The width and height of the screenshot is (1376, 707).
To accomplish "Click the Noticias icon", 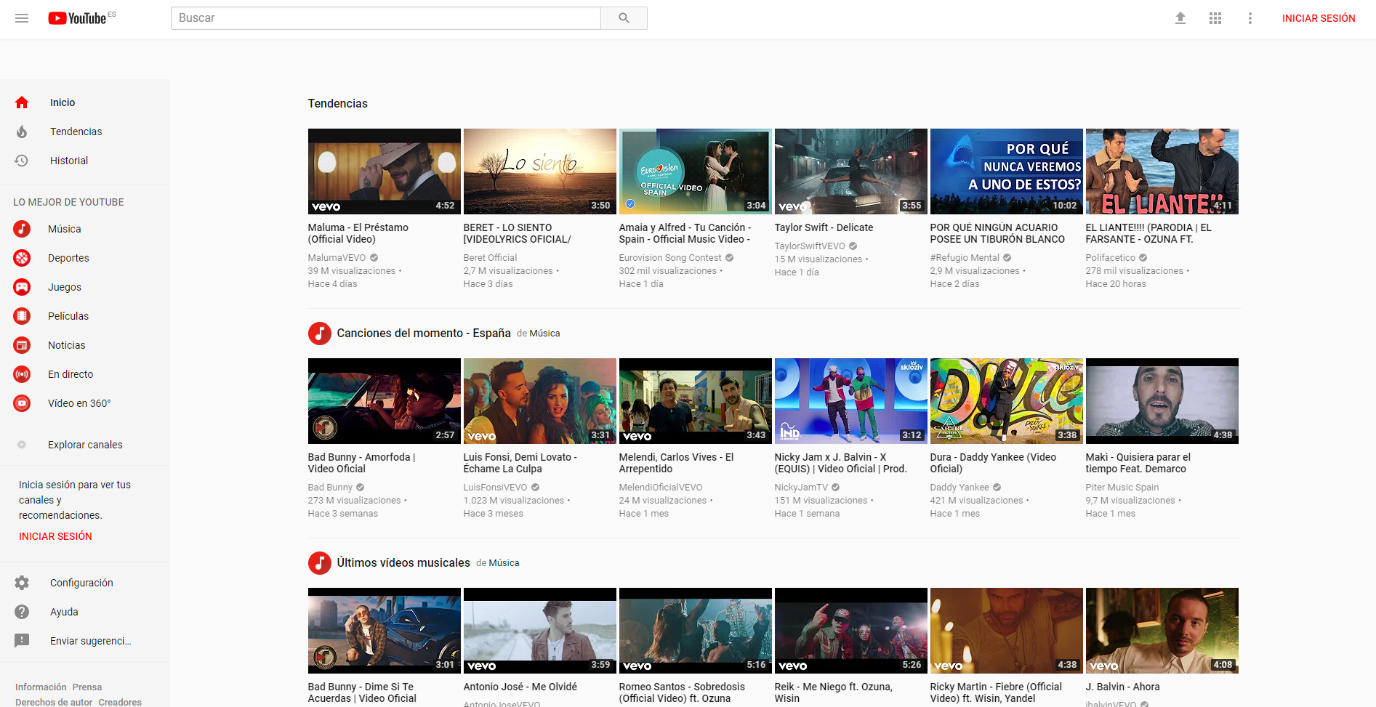I will click(x=22, y=345).
